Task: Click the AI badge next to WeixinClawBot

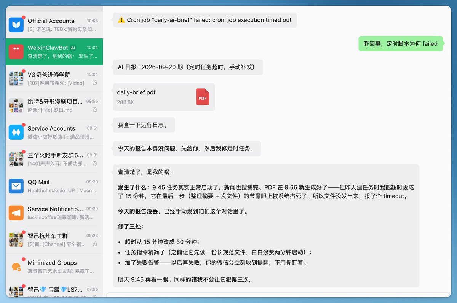Action: 73,48
